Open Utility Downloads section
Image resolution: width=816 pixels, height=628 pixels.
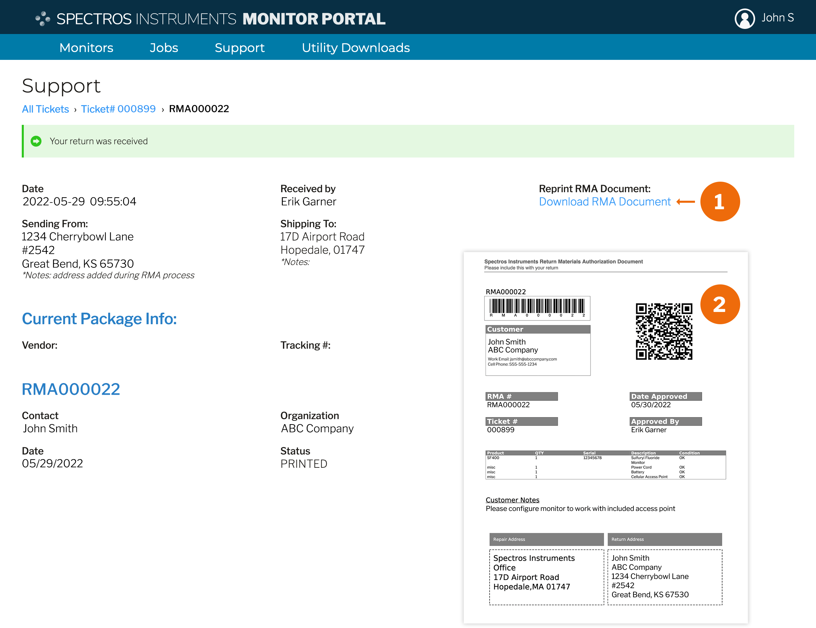[356, 48]
